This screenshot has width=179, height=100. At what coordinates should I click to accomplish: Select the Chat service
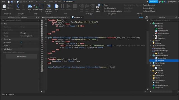[157, 83]
